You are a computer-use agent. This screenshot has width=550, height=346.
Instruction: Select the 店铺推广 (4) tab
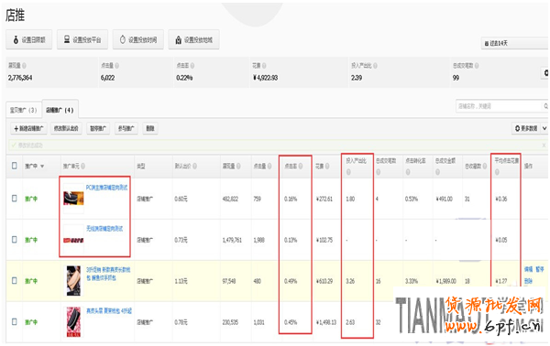pyautogui.click(x=60, y=110)
